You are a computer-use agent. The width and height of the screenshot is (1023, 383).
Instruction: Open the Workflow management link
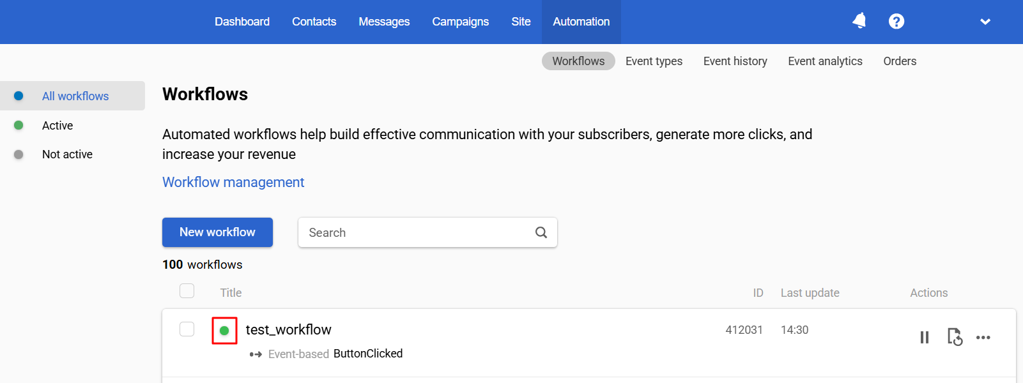233,182
